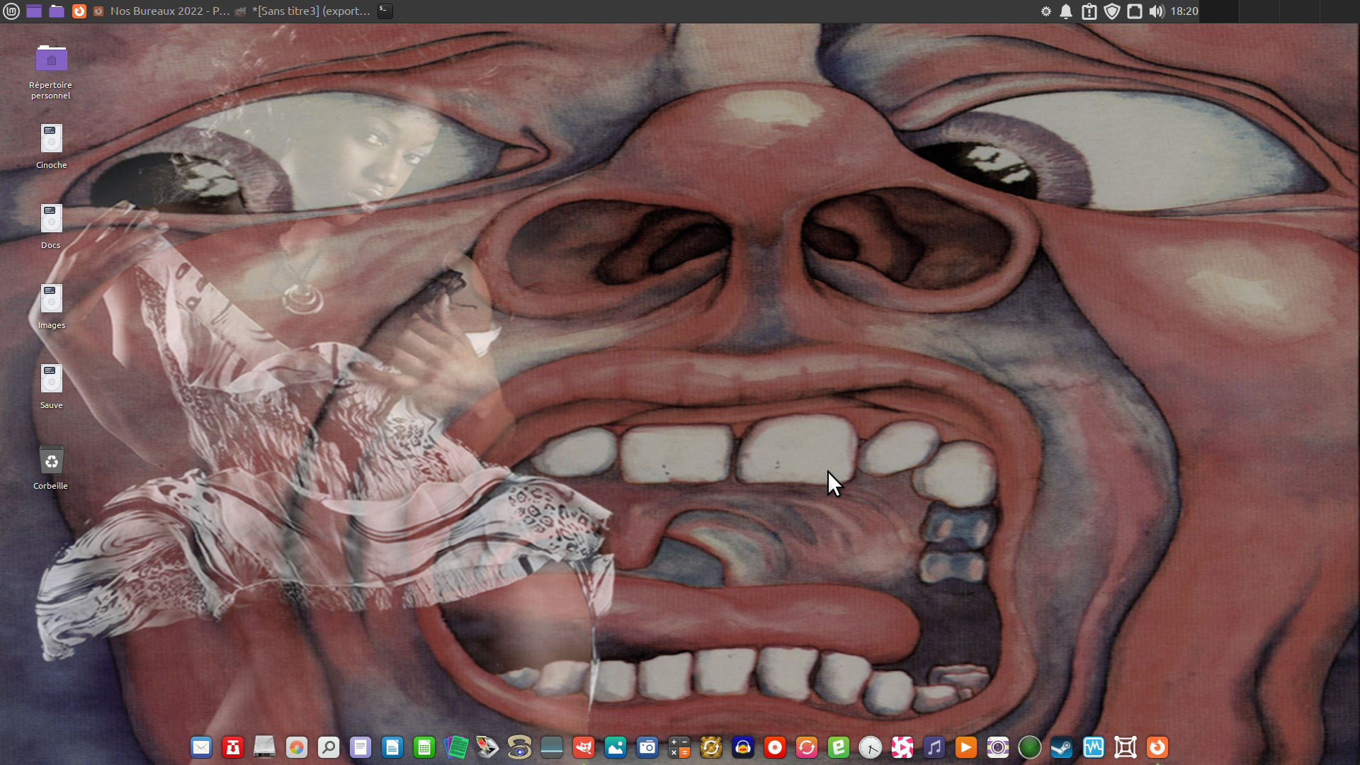Open the file manager folder icon in top panel

(57, 11)
